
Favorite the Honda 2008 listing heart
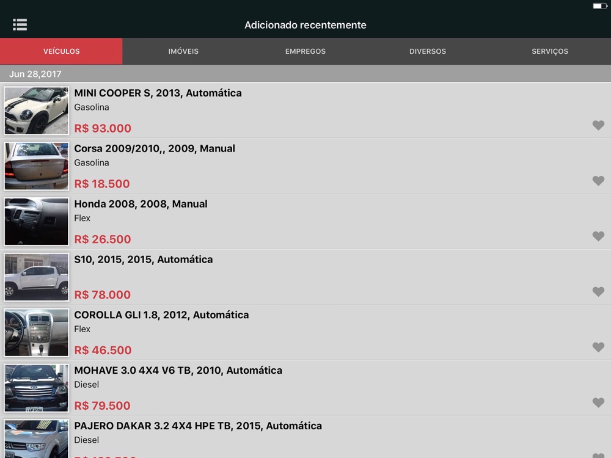pos(598,236)
